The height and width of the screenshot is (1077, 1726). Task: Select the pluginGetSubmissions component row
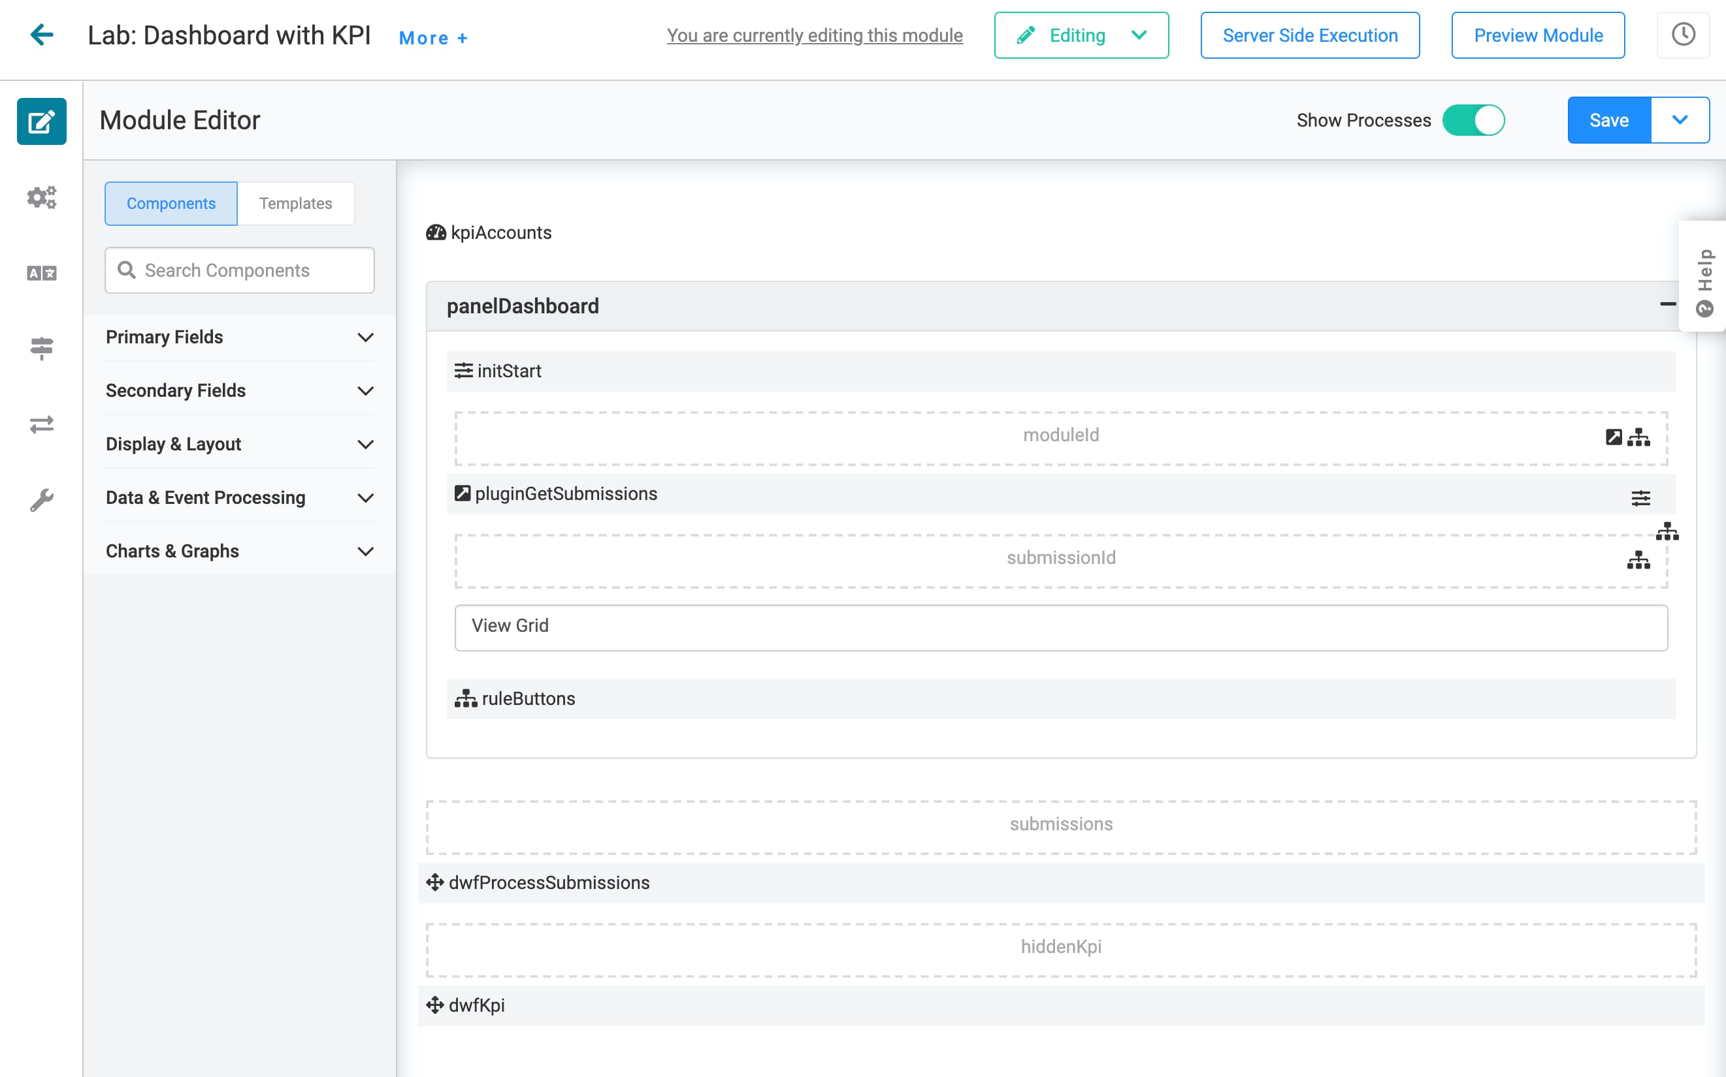tap(1061, 493)
